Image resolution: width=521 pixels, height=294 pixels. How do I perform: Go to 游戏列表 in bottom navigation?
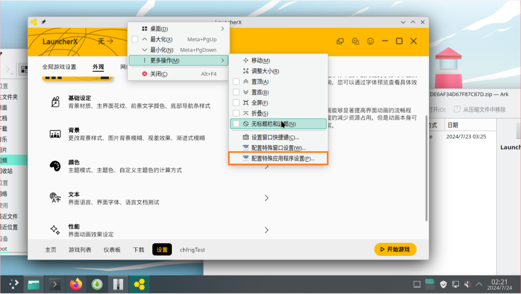tap(80, 250)
